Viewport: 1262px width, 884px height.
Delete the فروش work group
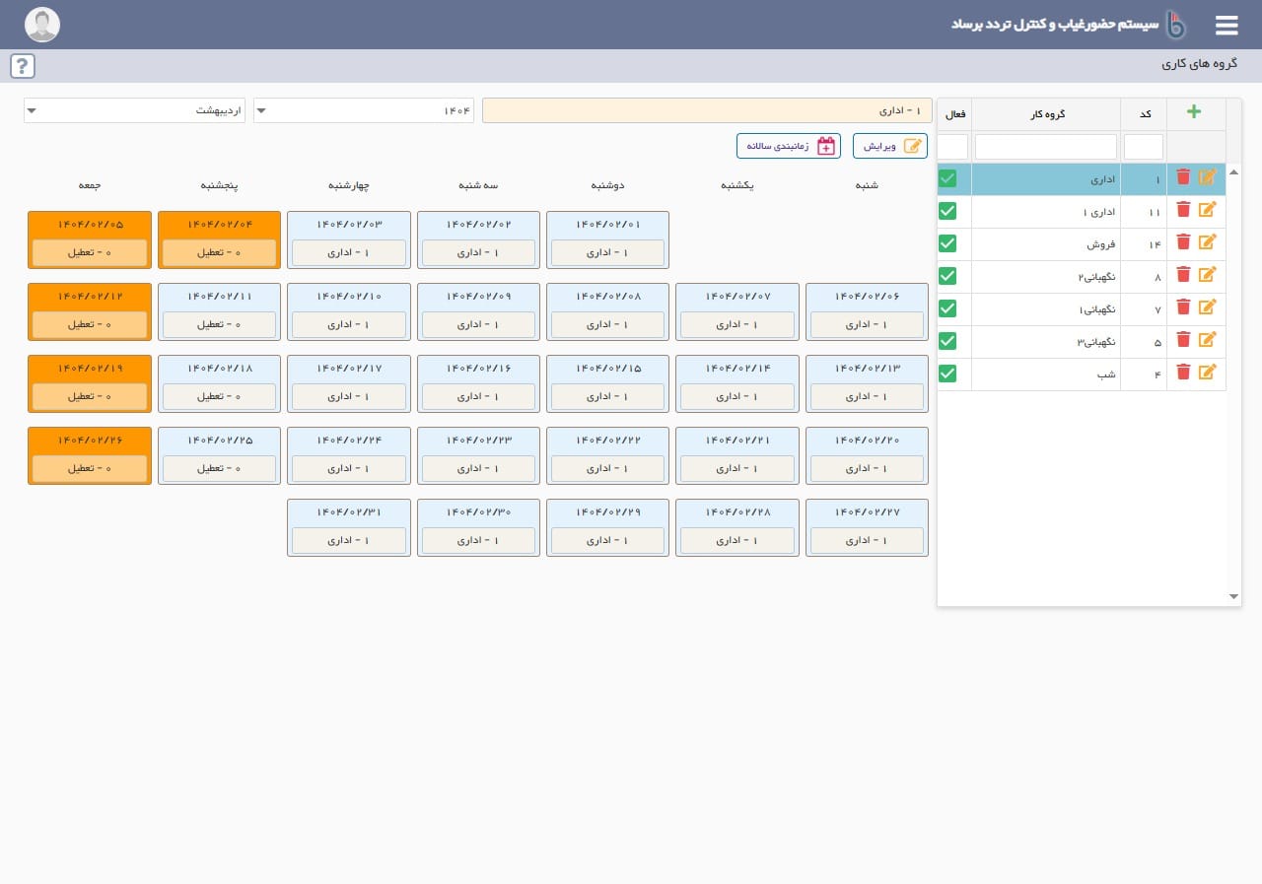point(1183,242)
